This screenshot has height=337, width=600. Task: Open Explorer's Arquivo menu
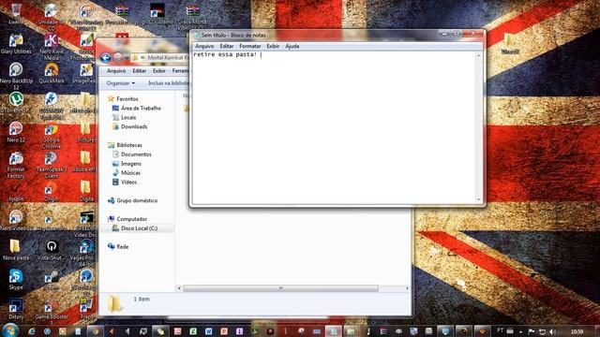pos(116,71)
